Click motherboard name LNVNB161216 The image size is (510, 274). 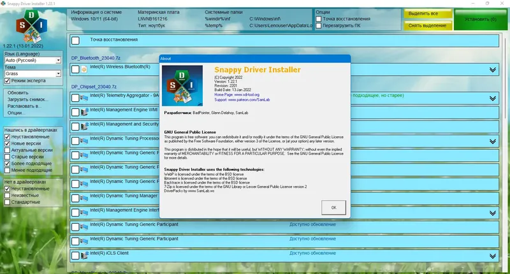[152, 19]
